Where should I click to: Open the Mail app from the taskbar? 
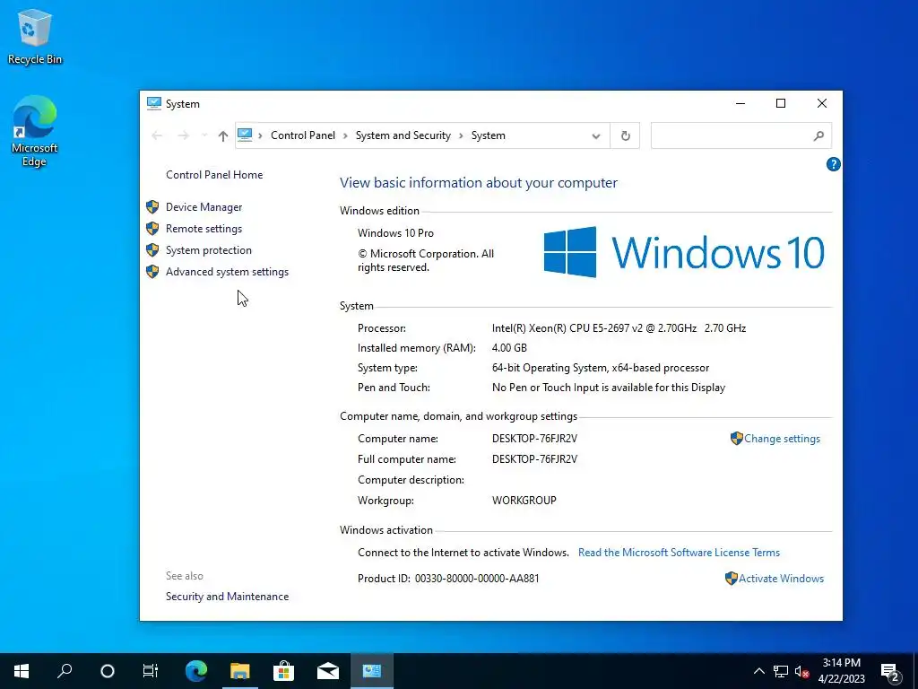coord(328,671)
